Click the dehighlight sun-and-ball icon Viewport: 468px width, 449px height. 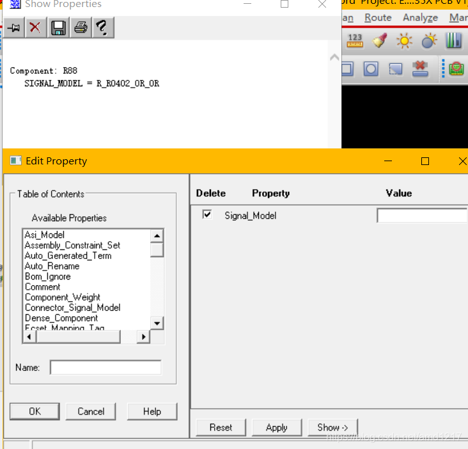[x=428, y=41]
